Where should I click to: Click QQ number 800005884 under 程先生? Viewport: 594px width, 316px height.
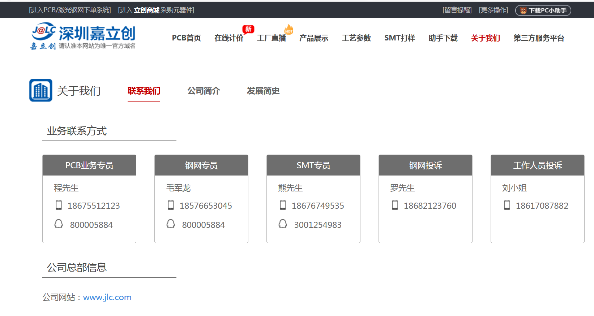91,225
